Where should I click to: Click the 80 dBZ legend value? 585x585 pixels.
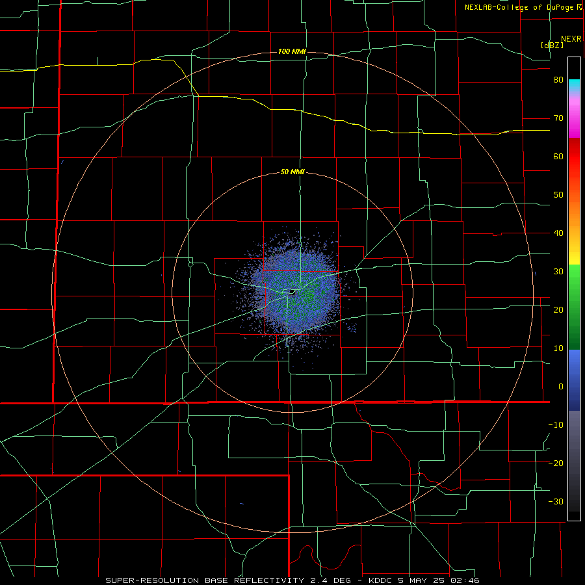(558, 80)
